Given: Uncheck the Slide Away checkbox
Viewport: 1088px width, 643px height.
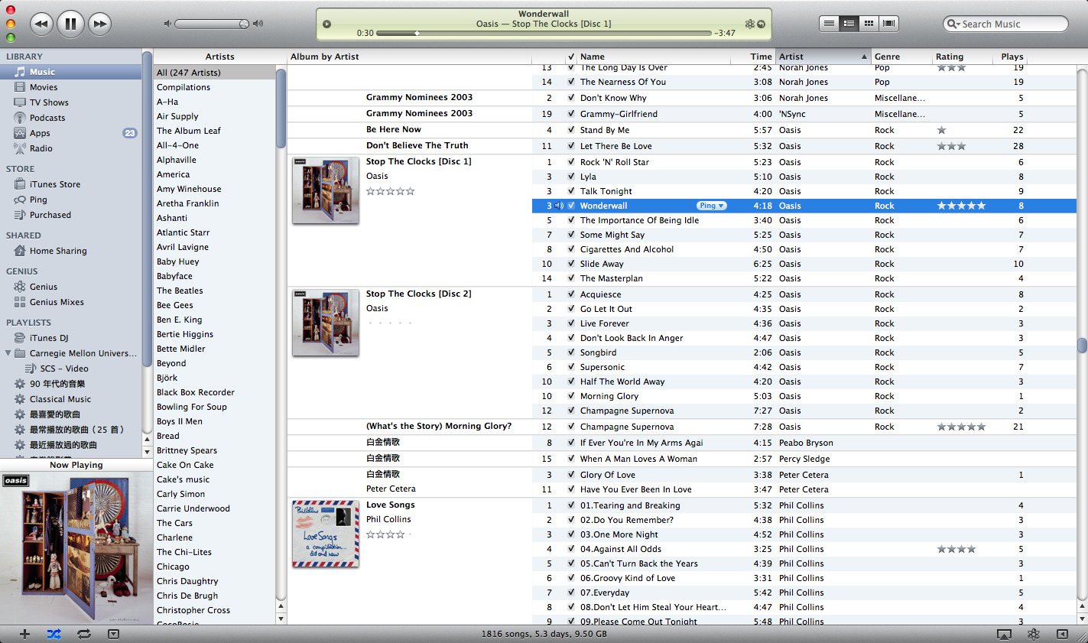Looking at the screenshot, I should point(571,264).
